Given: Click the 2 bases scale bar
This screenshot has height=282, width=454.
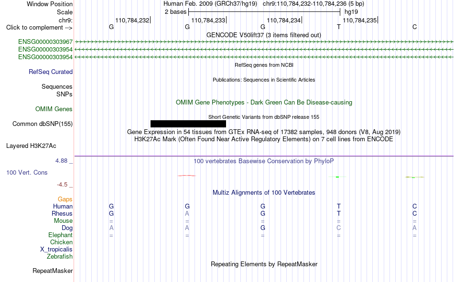Looking at the screenshot, I should pos(264,12).
